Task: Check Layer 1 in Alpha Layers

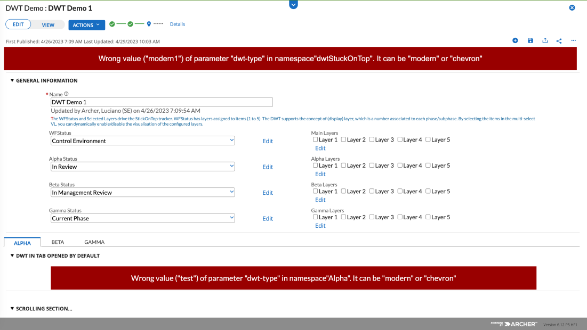Action: [x=315, y=165]
